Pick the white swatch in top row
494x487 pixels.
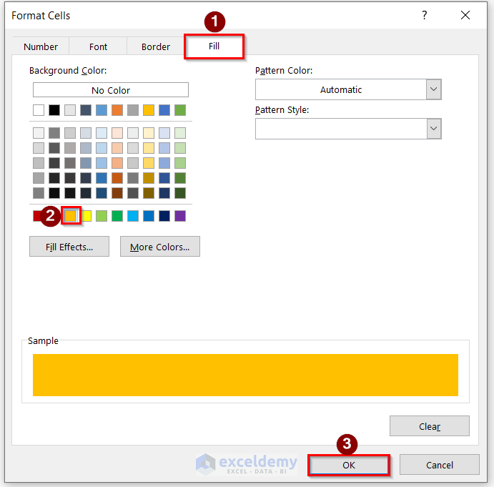click(39, 110)
